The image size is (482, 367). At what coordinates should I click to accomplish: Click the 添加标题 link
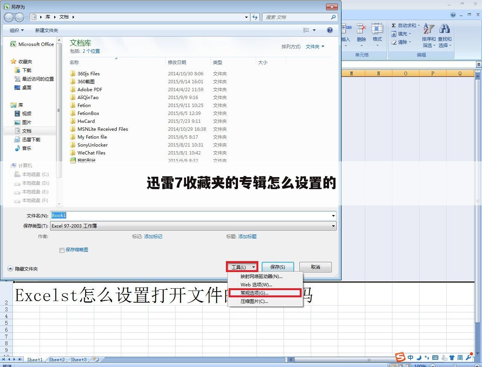click(x=247, y=236)
